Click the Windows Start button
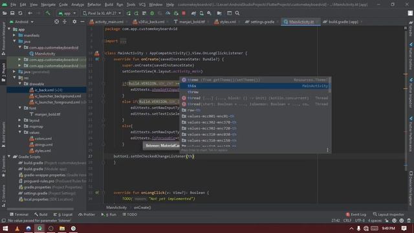Image resolution: width=414 pixels, height=233 pixels. [x=5, y=228]
